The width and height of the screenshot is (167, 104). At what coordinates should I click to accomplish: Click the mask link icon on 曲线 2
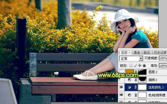coord(136,80)
